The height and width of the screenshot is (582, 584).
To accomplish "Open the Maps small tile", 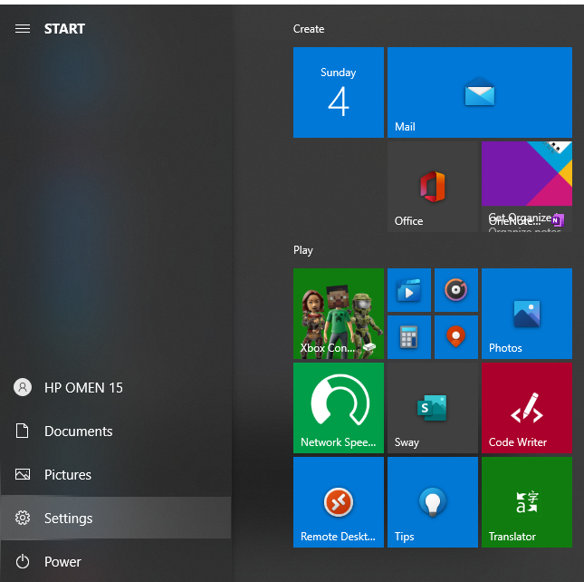I will tap(455, 337).
